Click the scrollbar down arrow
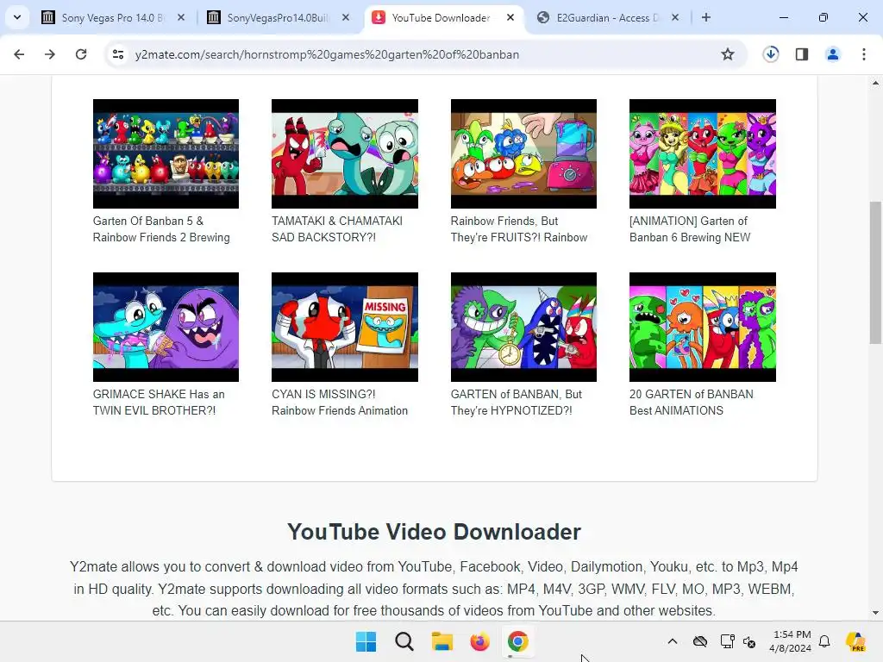The width and height of the screenshot is (883, 662). (x=875, y=613)
